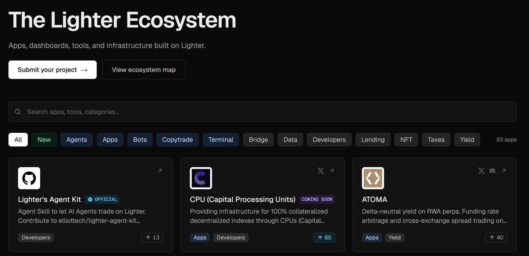The image size is (529, 256).
Task: Click the search magnifier icon
Action: (18, 112)
